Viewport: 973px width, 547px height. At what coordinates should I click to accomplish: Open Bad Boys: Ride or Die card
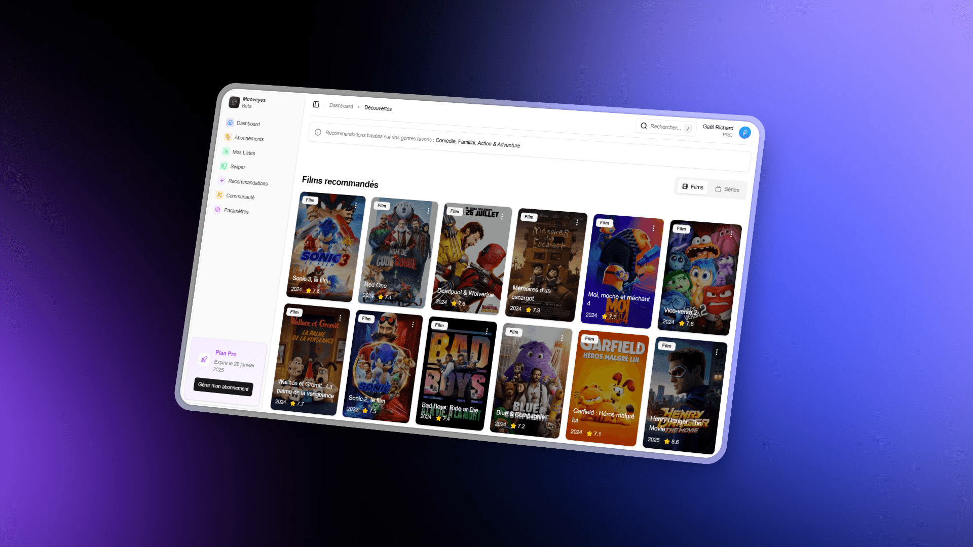coord(457,373)
